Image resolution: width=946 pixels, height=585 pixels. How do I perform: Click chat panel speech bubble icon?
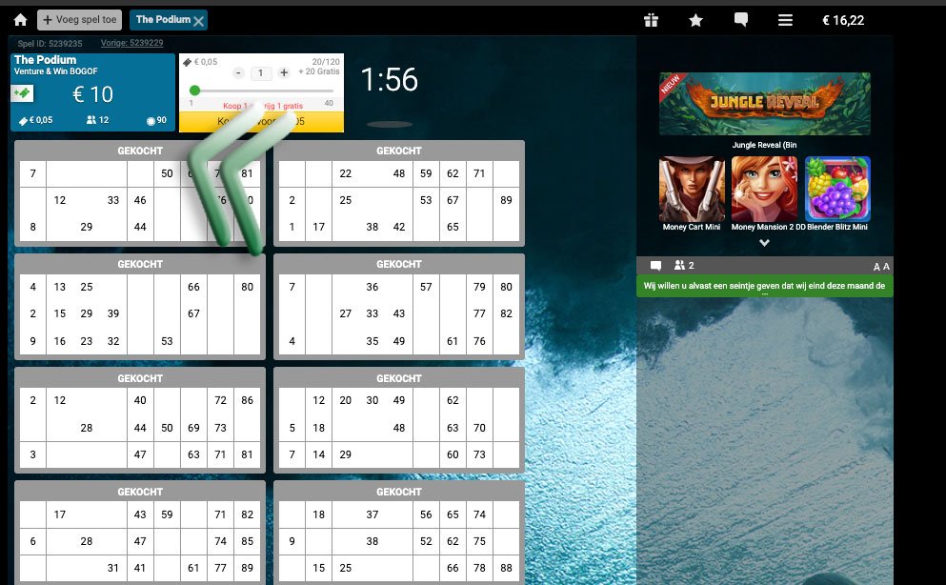click(x=655, y=266)
